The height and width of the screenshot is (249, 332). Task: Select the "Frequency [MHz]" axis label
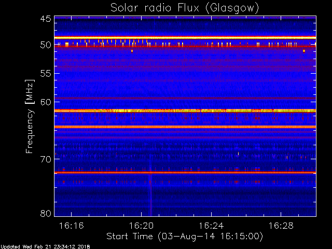pyautogui.click(x=30, y=116)
